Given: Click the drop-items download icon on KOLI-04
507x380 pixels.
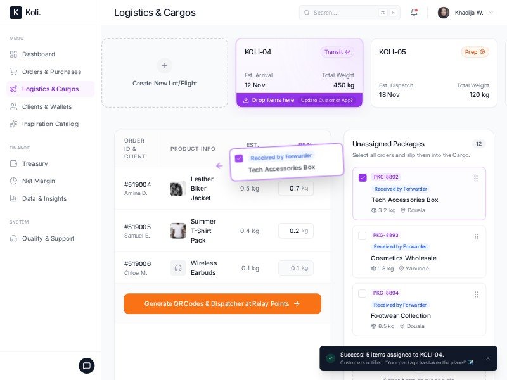Looking at the screenshot, I should coord(247,100).
